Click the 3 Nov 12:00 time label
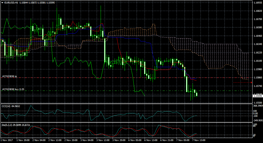263x143 pixels. [x=103, y=140]
